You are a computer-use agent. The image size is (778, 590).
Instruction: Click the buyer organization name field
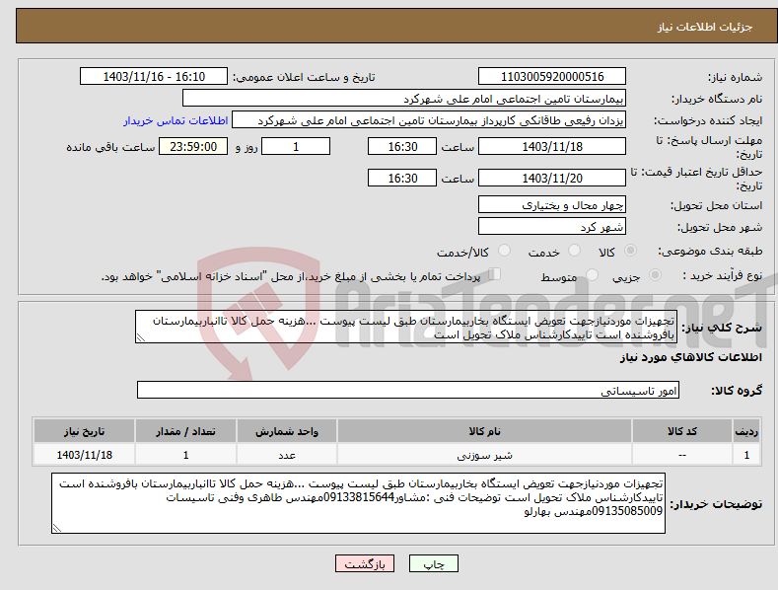(404, 99)
